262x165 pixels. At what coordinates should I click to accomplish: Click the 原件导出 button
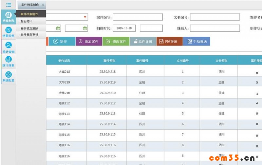[x=143, y=41]
